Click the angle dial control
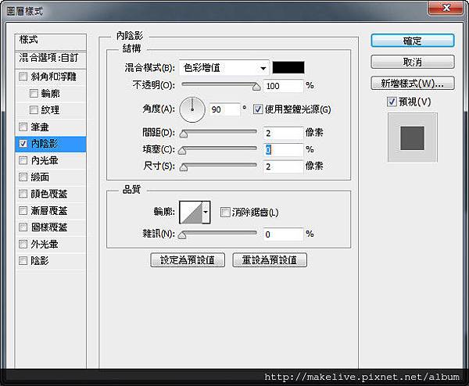The width and height of the screenshot is (469, 386). pyautogui.click(x=192, y=109)
